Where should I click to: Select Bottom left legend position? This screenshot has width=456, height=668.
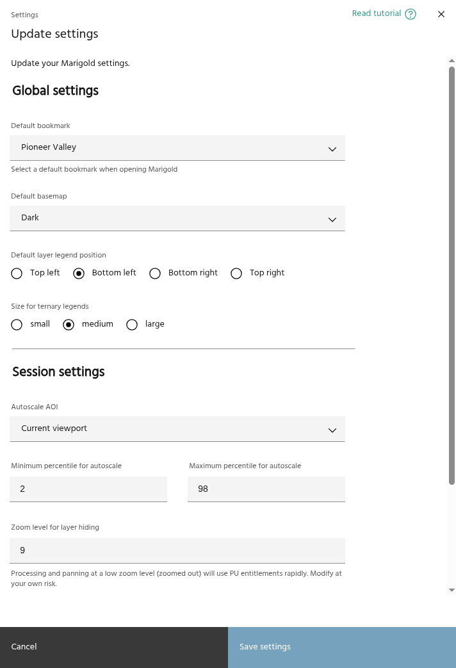(79, 273)
